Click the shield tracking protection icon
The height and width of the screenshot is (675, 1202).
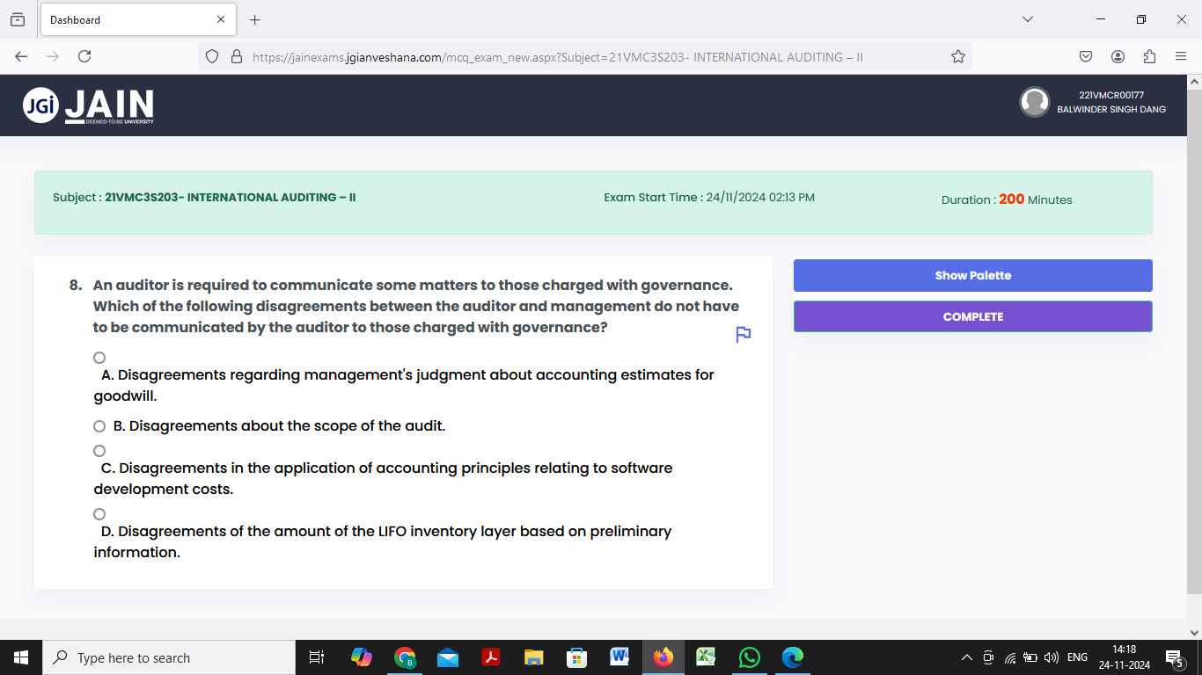211,55
